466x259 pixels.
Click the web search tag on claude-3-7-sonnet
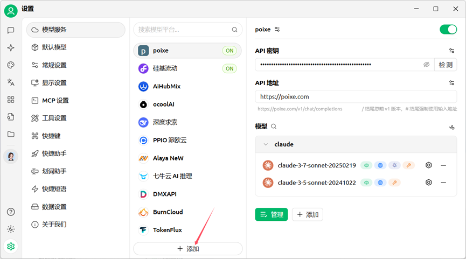pyautogui.click(x=380, y=165)
